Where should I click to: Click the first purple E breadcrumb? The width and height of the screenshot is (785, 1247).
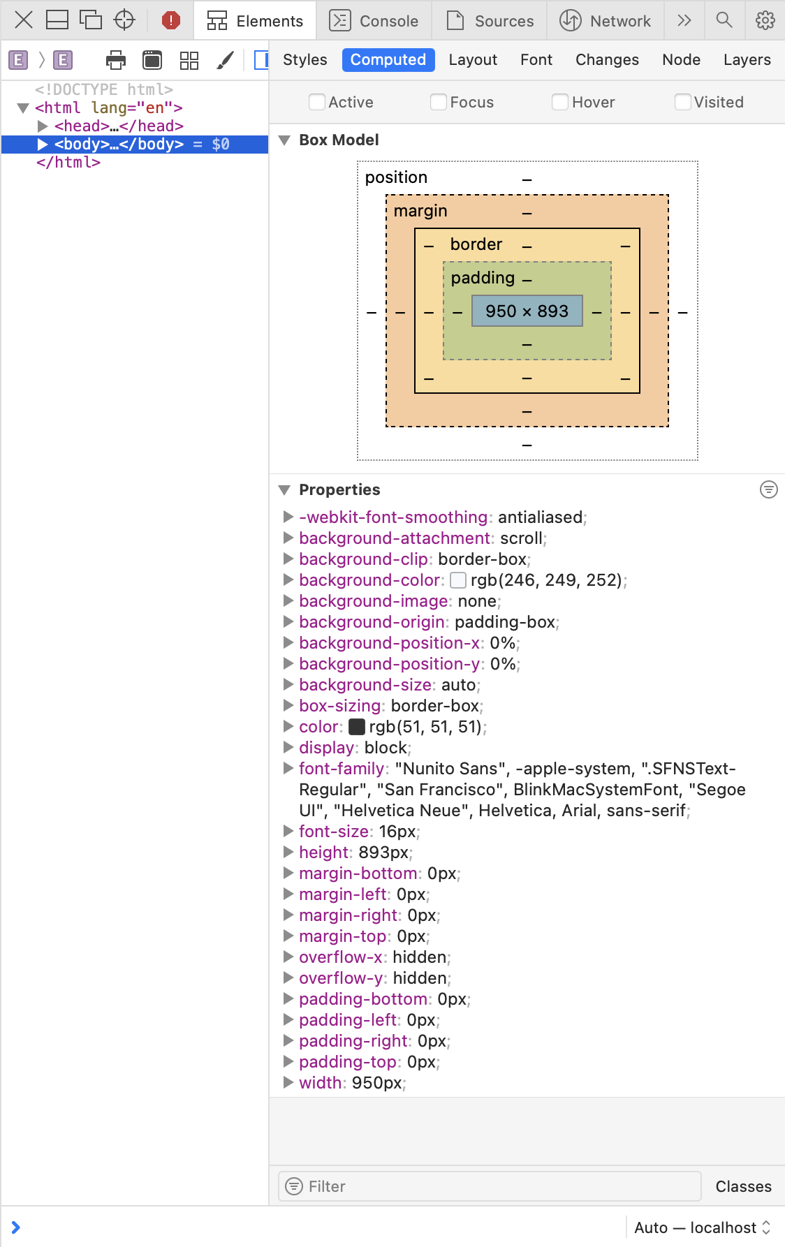point(18,60)
